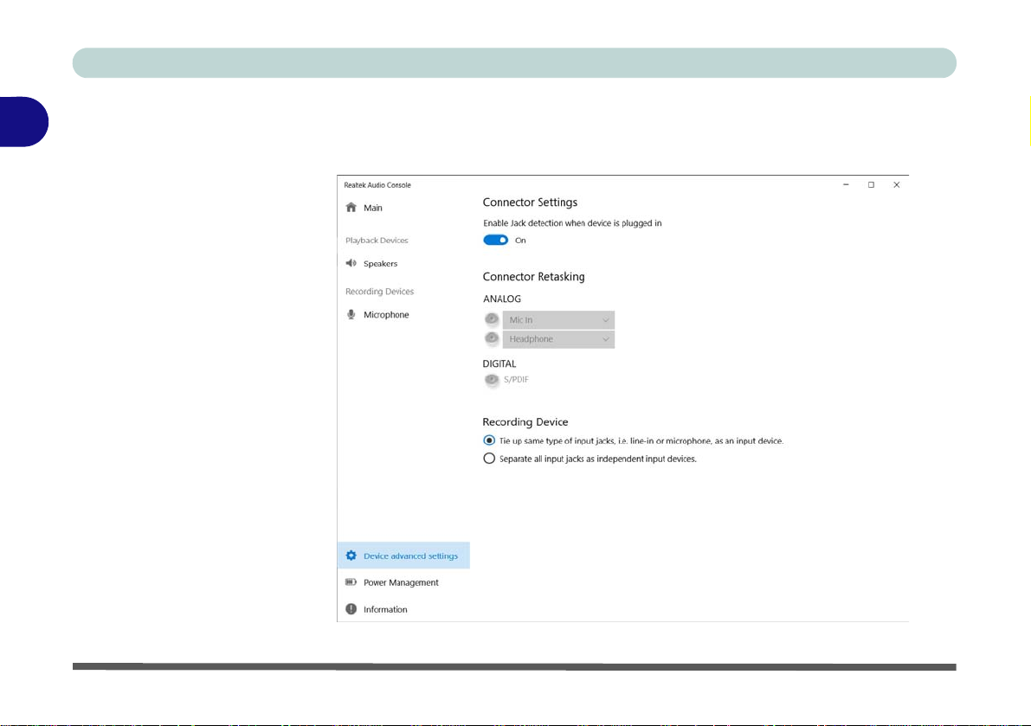
Task: Minimize the Realtek Audio Console window
Action: [x=847, y=184]
